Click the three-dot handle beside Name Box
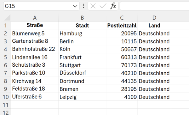The image size is (189, 115). (84, 6)
